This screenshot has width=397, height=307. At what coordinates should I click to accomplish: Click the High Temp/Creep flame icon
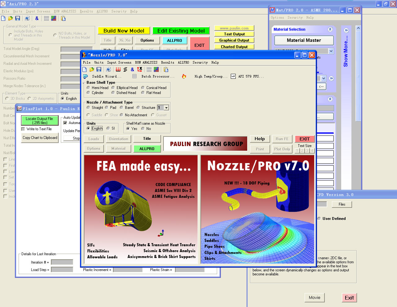(x=184, y=76)
